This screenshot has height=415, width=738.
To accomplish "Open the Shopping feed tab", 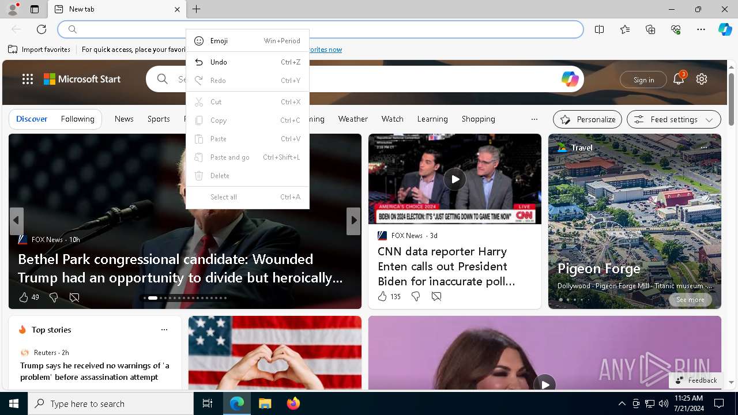I will [x=479, y=119].
